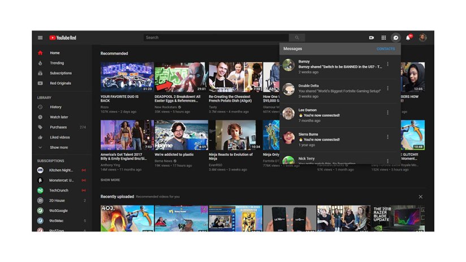Open Nick Terry conversation
466x262 pixels.
pos(340,158)
